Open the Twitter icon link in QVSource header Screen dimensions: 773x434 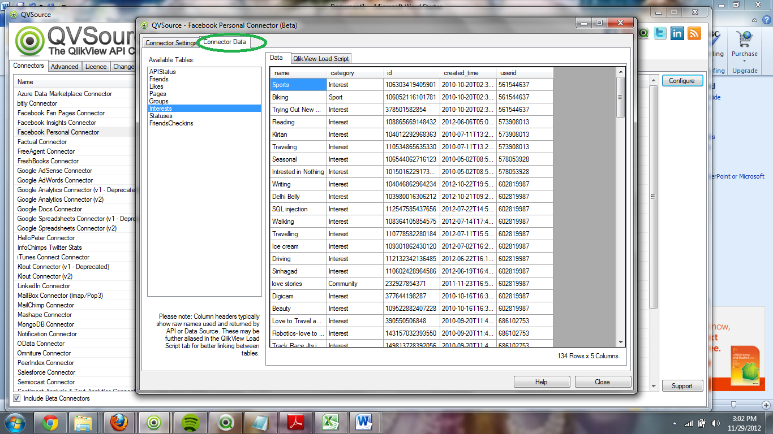[x=660, y=33]
